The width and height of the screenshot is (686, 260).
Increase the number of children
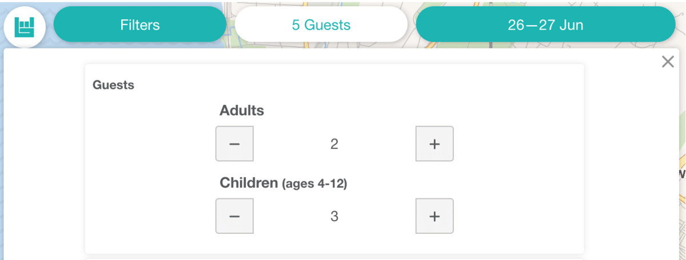[434, 216]
